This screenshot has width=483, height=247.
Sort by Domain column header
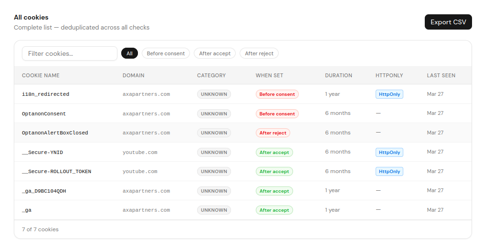click(x=133, y=75)
